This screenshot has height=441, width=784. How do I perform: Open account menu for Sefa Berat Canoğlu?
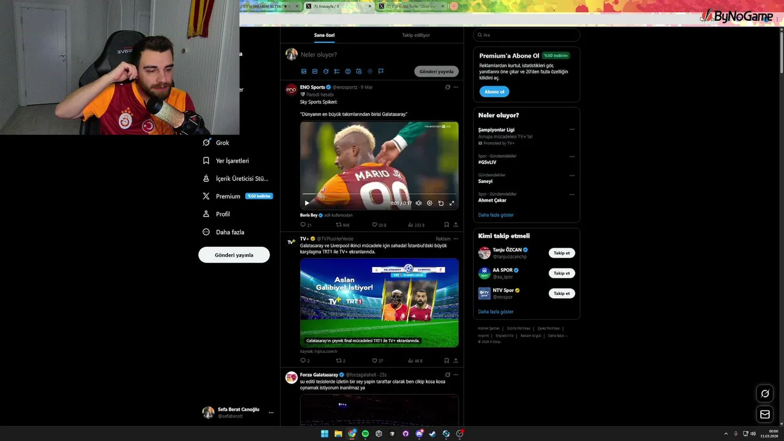click(238, 412)
